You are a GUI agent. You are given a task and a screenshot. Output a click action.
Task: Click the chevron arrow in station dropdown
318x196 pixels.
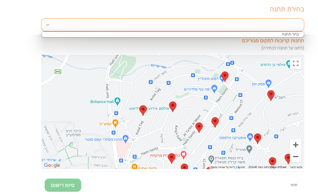pyautogui.click(x=48, y=25)
